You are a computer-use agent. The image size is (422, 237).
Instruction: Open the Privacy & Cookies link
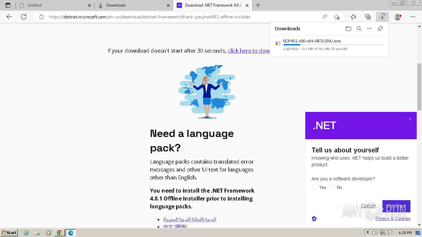pos(393,218)
